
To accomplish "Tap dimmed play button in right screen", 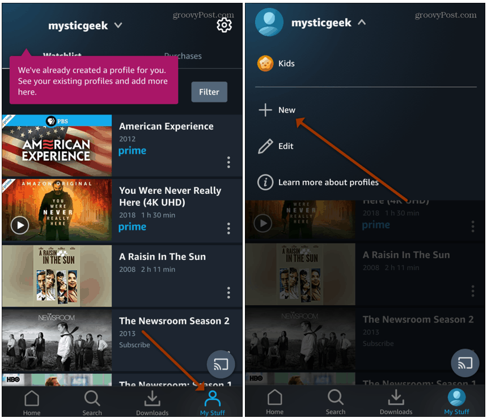I will [264, 223].
